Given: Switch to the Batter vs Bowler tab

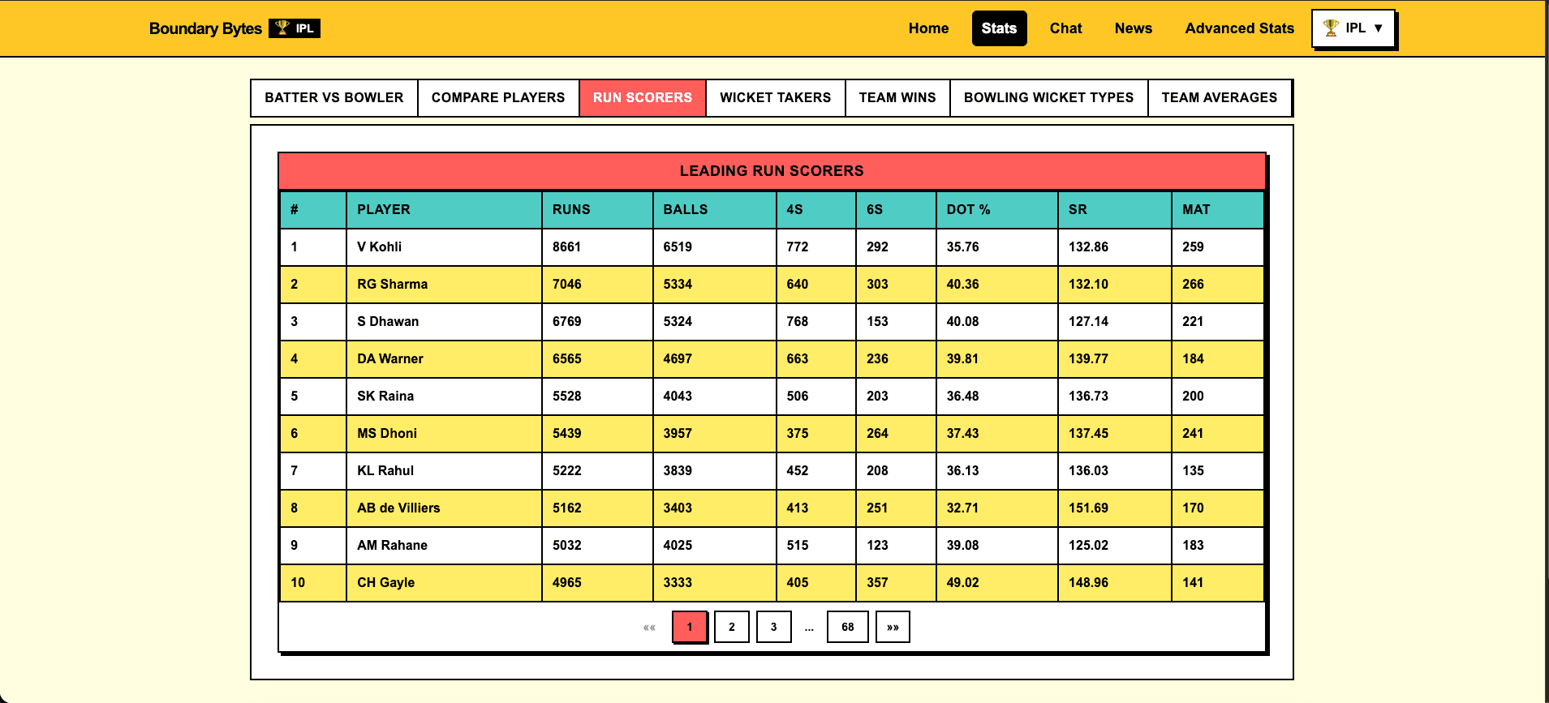Looking at the screenshot, I should click(x=333, y=97).
